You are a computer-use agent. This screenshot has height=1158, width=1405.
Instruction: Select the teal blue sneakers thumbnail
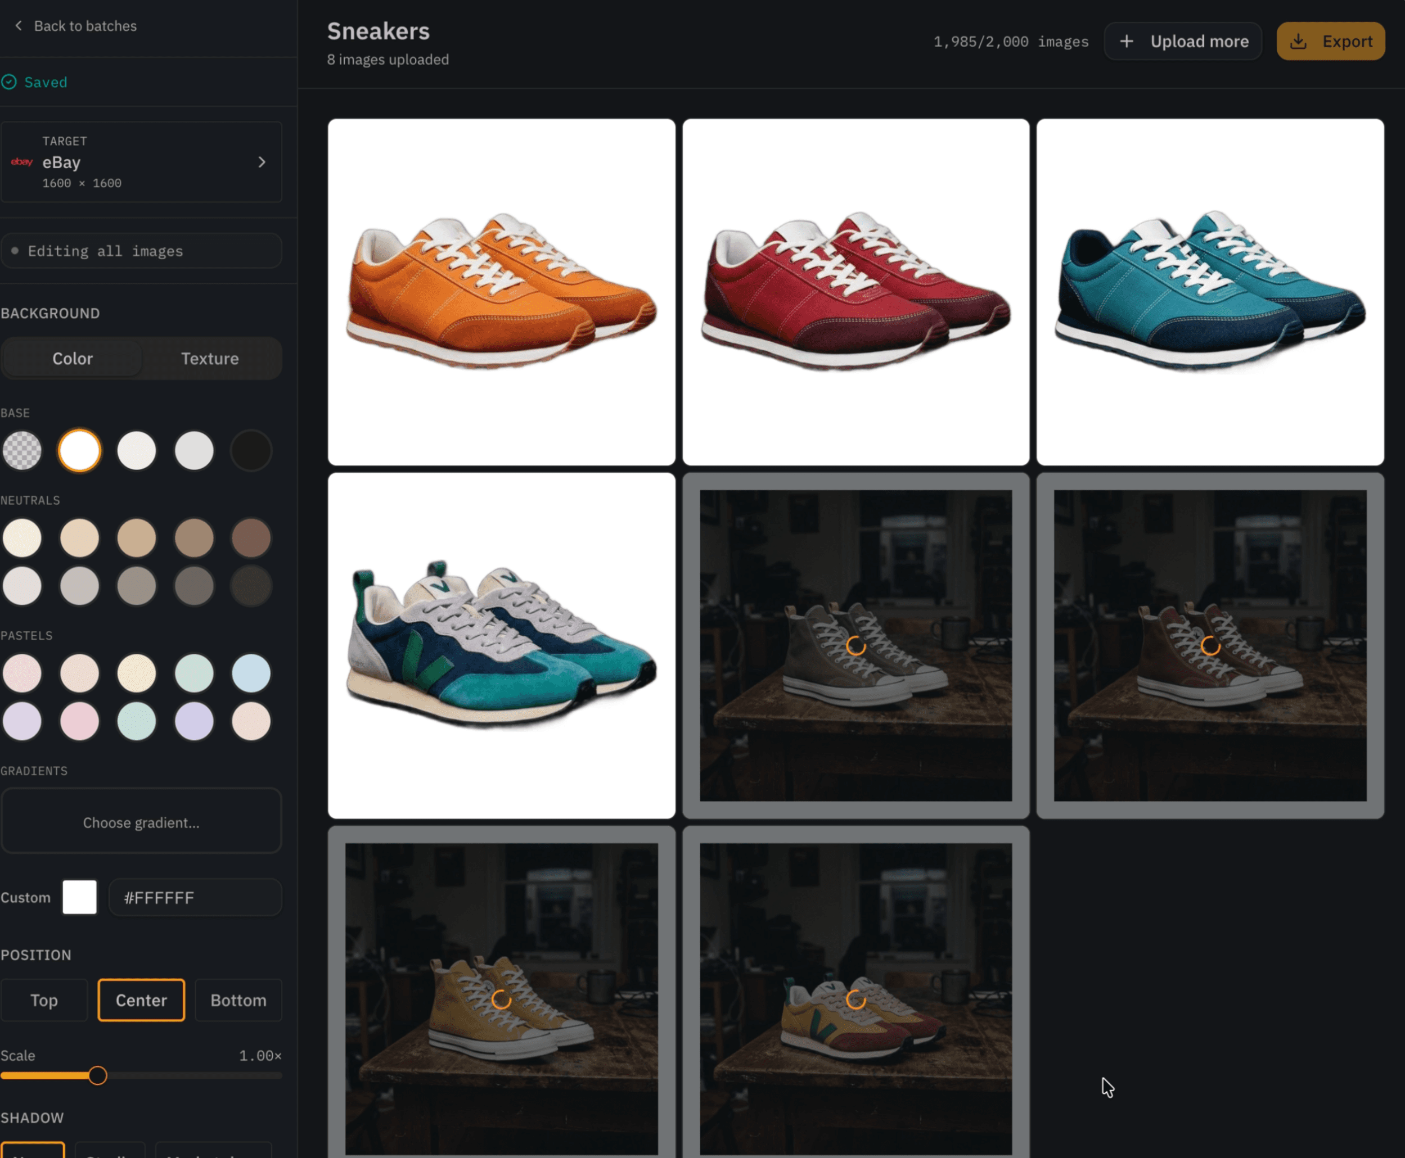(x=1210, y=292)
